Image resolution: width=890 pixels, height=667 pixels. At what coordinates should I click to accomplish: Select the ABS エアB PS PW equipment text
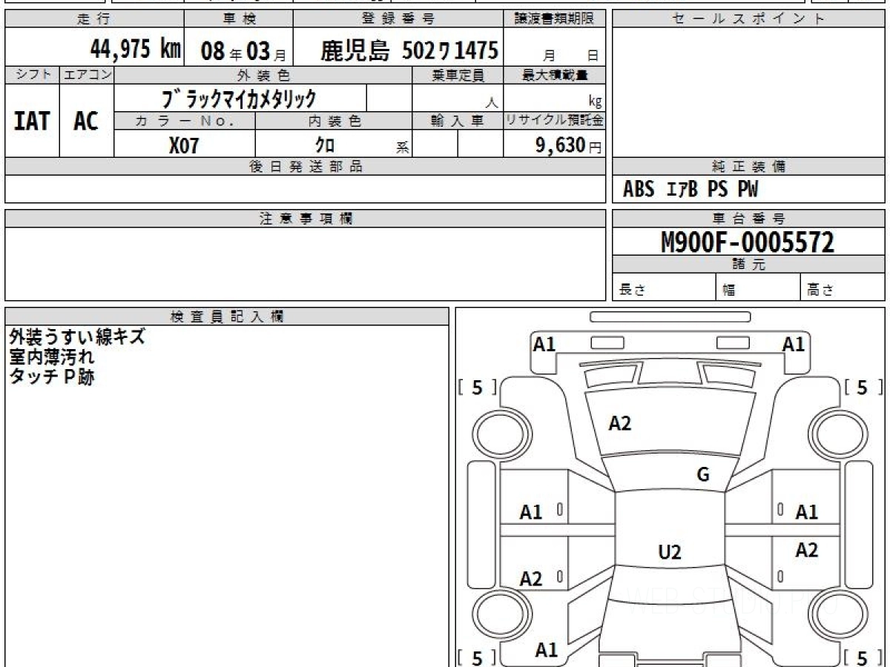click(x=690, y=190)
